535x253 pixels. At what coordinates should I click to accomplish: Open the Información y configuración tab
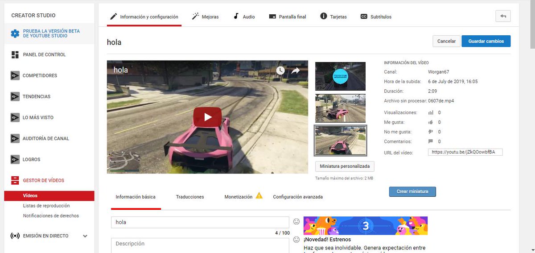click(144, 17)
